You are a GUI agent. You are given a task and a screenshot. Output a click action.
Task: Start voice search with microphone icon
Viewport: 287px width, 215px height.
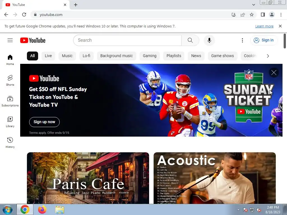click(x=209, y=40)
